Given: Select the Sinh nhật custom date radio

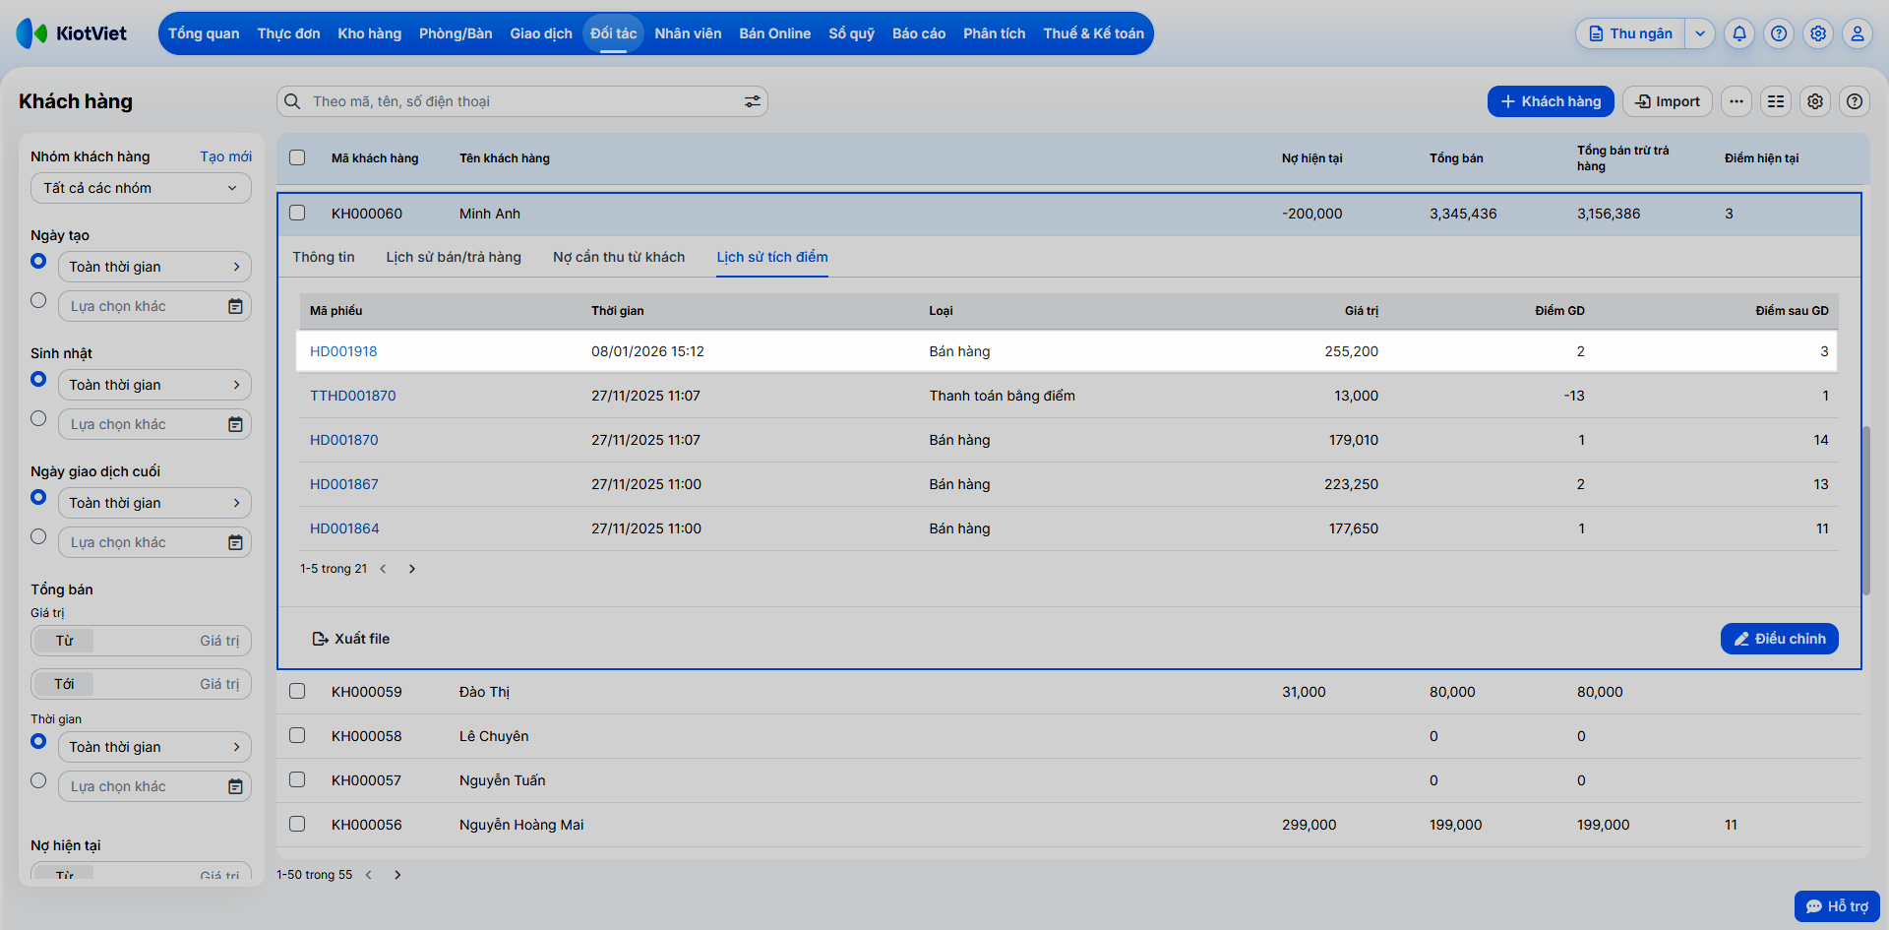Looking at the screenshot, I should pos(38,418).
